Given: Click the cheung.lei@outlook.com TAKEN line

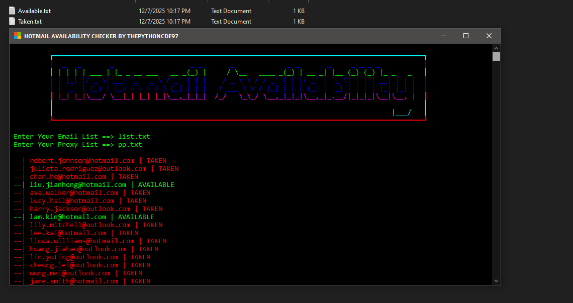Looking at the screenshot, I should pos(82,265).
